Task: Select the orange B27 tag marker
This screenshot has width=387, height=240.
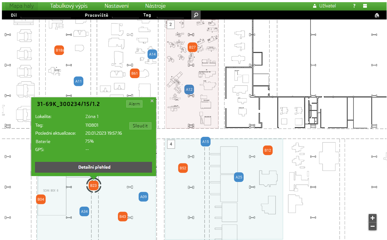Action: tap(192, 47)
